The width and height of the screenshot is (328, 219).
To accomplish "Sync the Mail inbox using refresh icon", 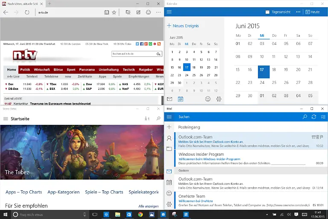I will (x=314, y=117).
